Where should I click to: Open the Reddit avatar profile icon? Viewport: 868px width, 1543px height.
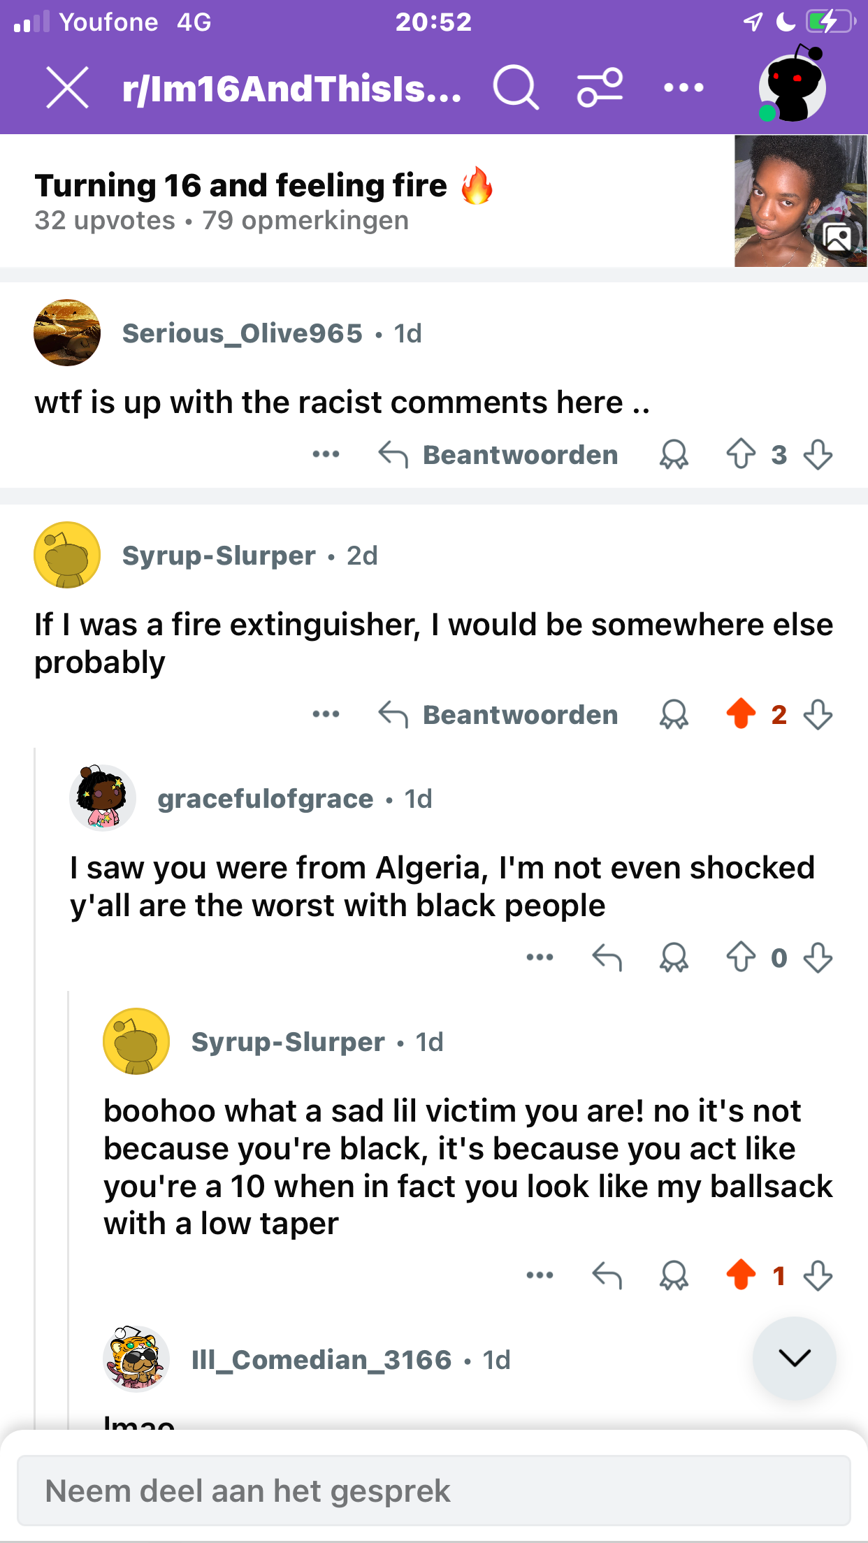click(793, 87)
